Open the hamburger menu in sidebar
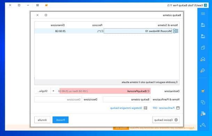This screenshot has height=136, width=212. tap(203, 14)
